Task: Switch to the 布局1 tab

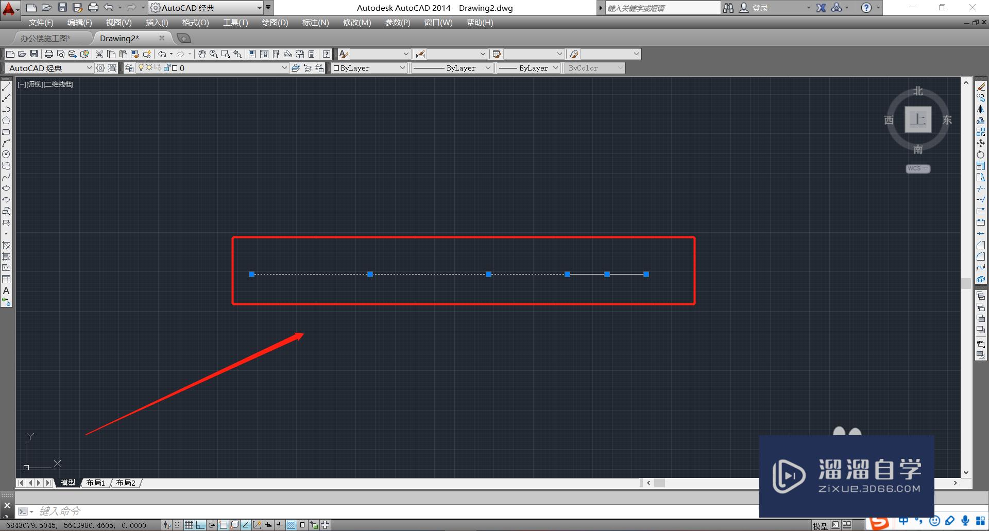Action: [95, 483]
